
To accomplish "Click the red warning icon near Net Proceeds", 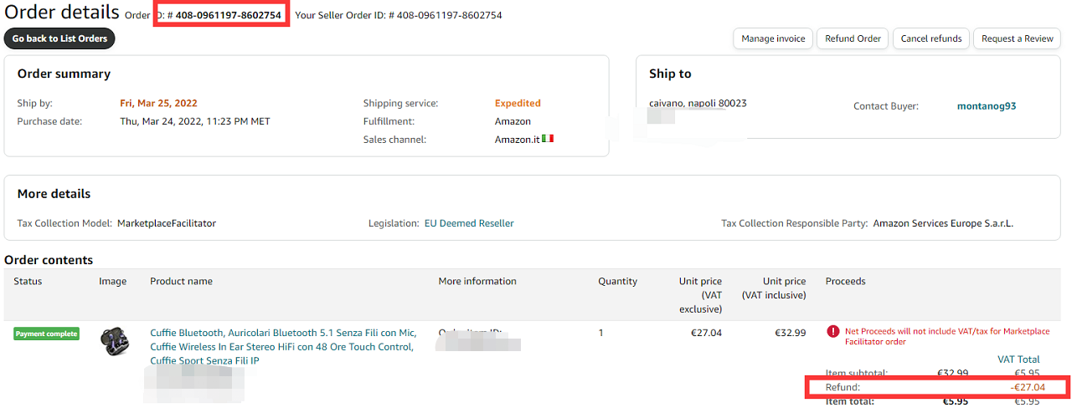I will coord(832,331).
